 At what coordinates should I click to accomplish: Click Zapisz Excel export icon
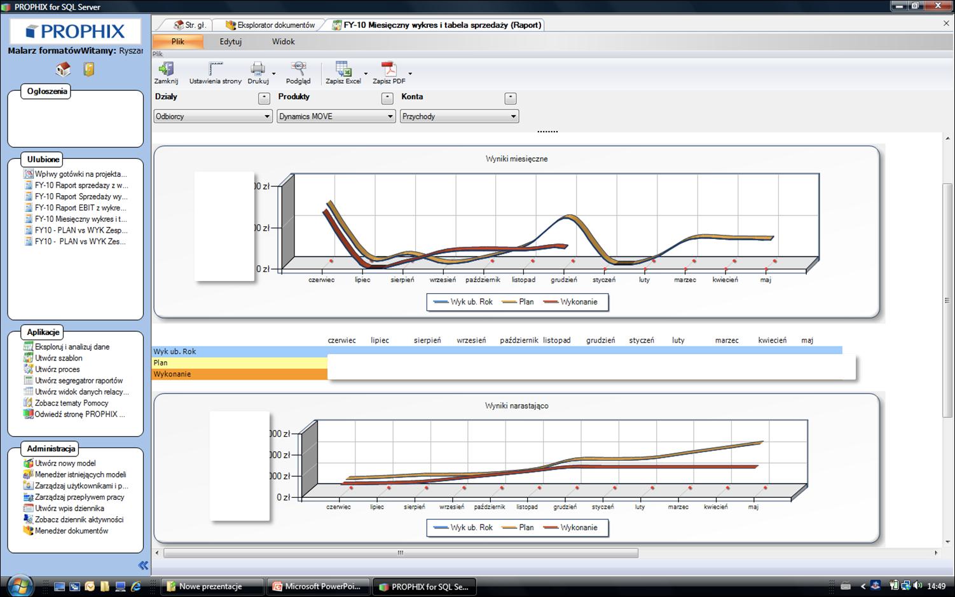[x=343, y=69]
